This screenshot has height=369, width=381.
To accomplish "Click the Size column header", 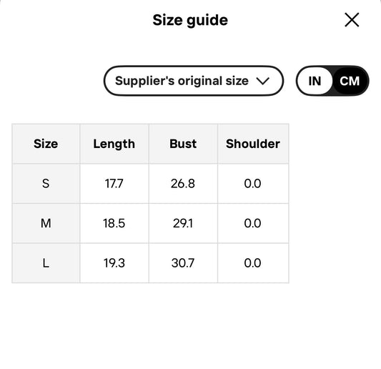I will (x=46, y=144).
